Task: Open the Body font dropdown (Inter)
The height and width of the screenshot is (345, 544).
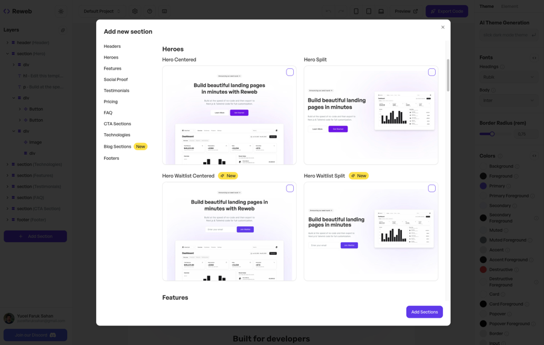Action: pos(508,100)
